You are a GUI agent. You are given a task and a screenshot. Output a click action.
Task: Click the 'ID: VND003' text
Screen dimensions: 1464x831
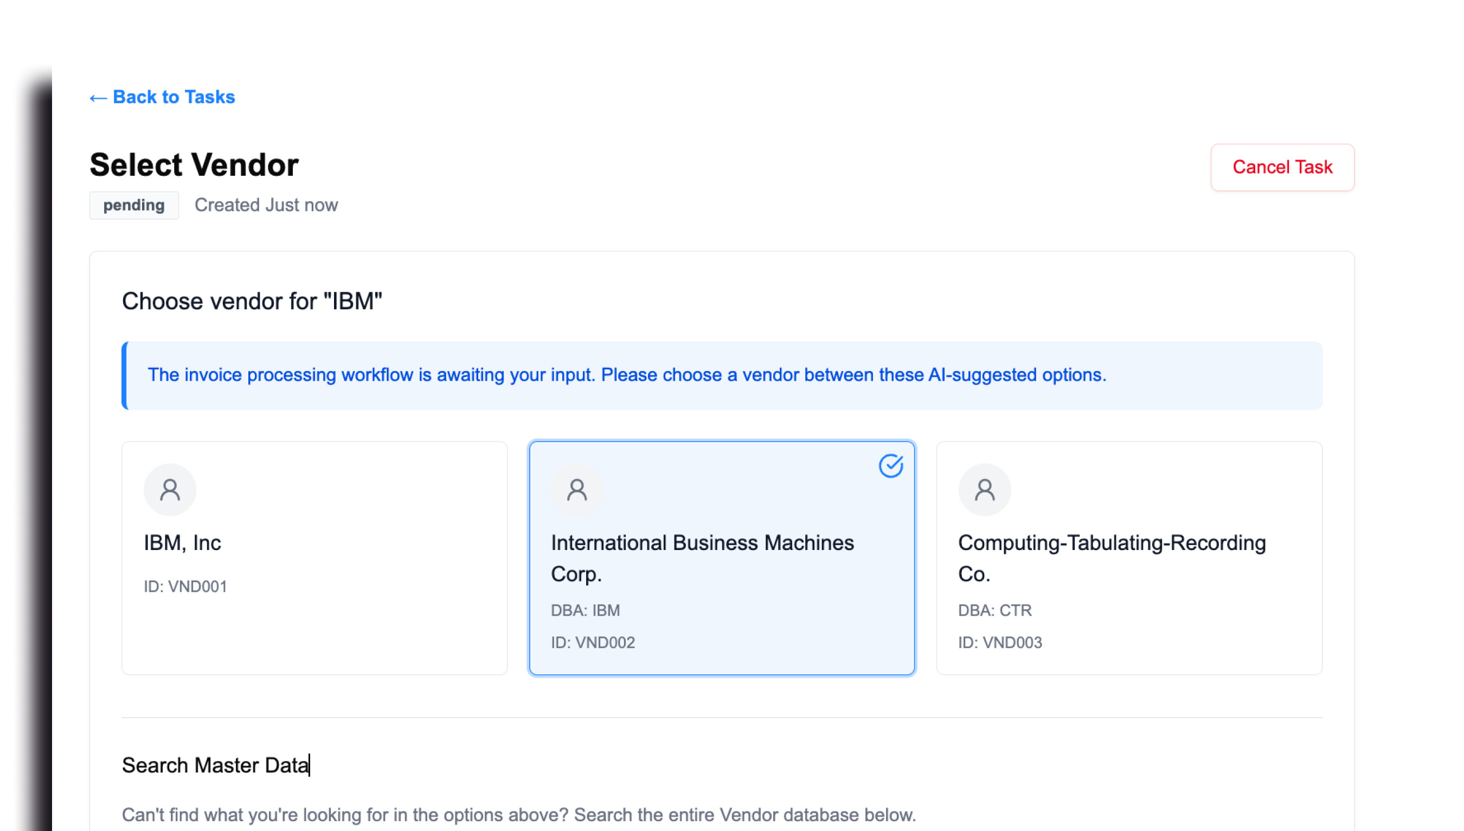point(1000,642)
